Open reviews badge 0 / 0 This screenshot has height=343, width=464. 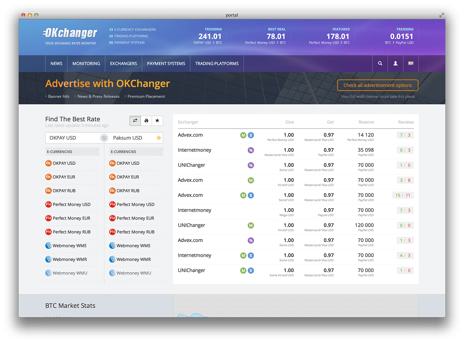[405, 225]
